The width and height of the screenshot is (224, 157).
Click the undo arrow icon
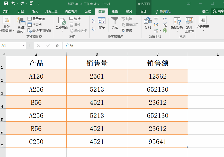pyautogui.click(x=13, y=3)
